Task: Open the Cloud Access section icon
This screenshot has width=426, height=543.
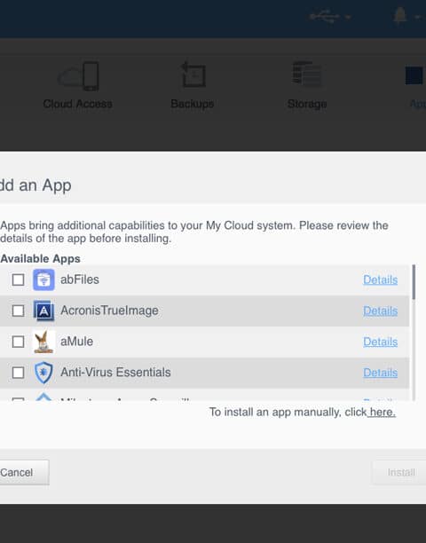Action: click(79, 76)
